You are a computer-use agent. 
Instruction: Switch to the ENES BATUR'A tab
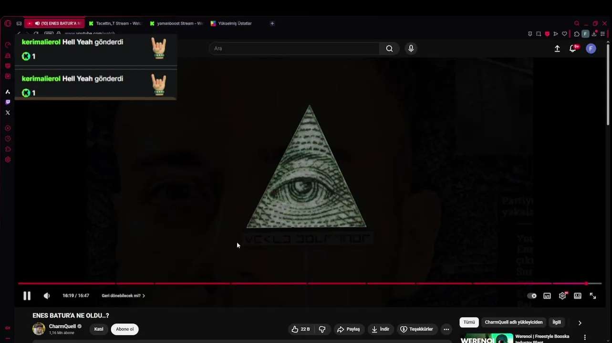(55, 23)
